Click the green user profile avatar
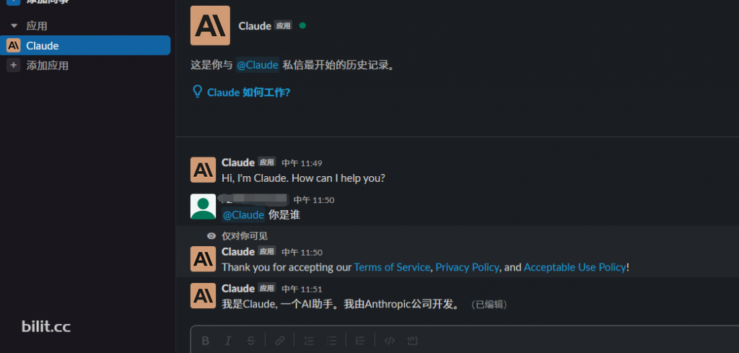Screen dimensions: 739x353 (203, 206)
